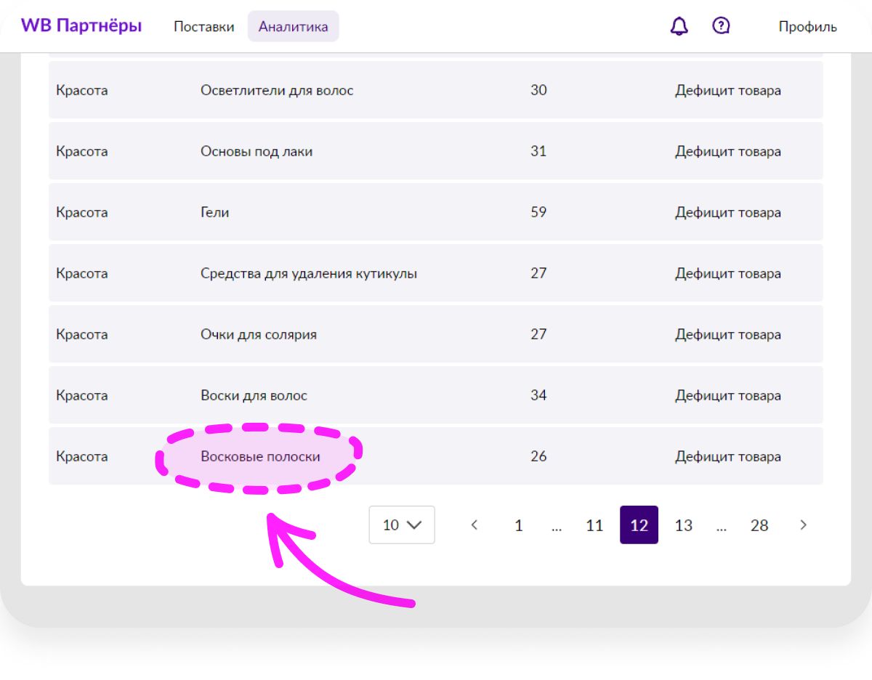Click the Очки для солярия row
Screen dimensions: 872x680
[258, 334]
